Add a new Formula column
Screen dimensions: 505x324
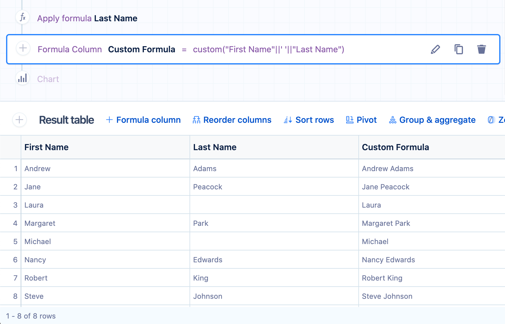pos(143,120)
